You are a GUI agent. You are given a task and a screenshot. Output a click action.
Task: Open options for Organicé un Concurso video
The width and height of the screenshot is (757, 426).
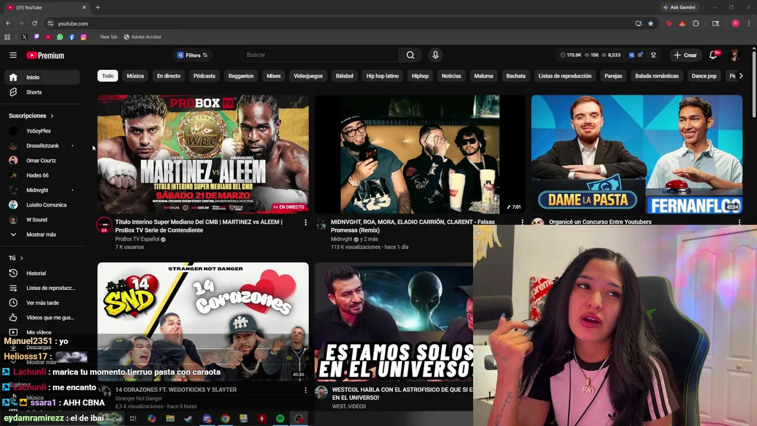pos(739,222)
